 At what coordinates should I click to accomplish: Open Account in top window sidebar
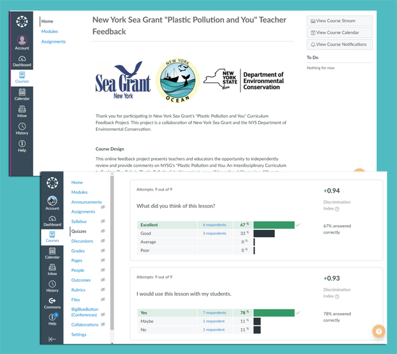point(22,43)
